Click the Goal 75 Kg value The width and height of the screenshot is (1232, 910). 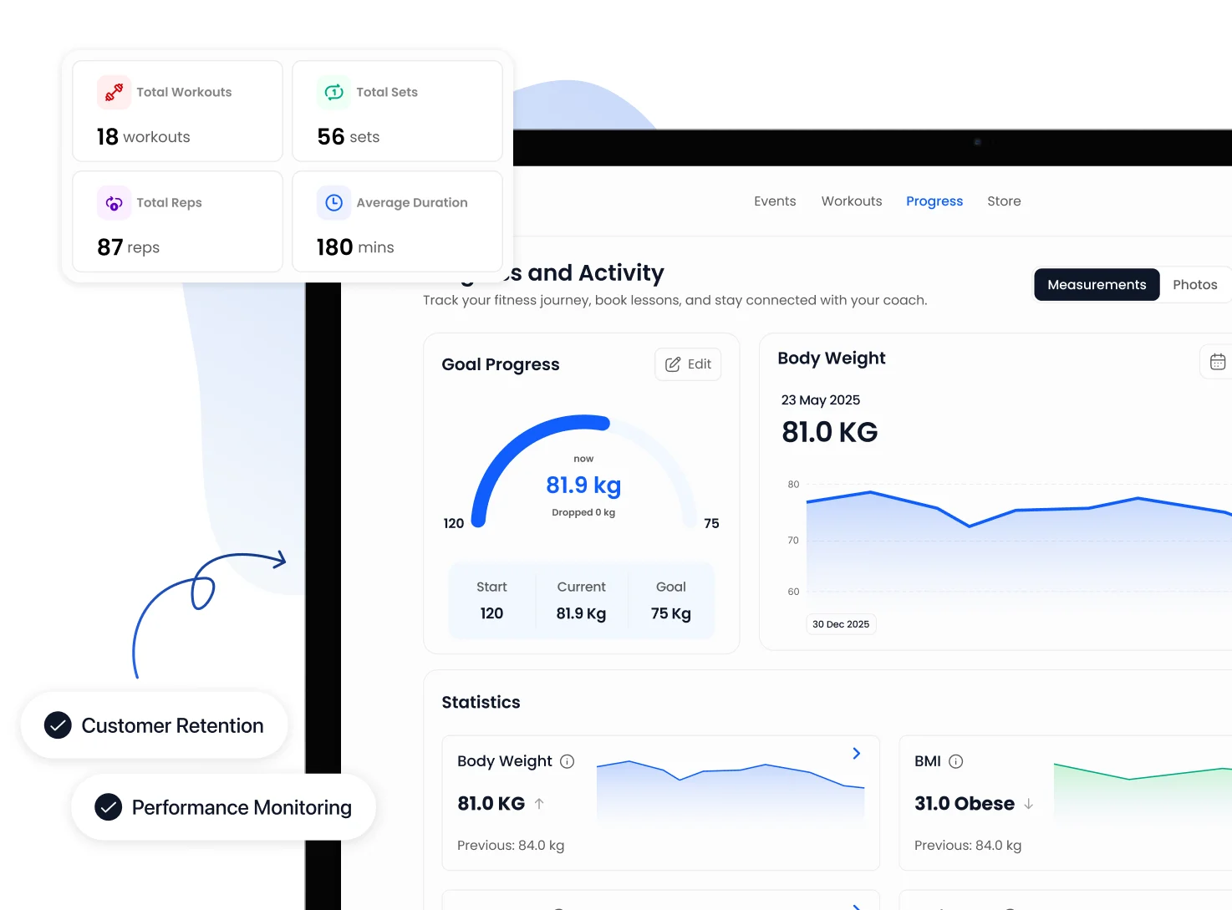click(x=671, y=613)
